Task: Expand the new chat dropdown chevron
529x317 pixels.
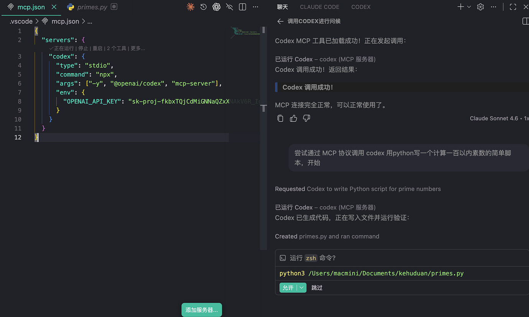Action: (469, 7)
